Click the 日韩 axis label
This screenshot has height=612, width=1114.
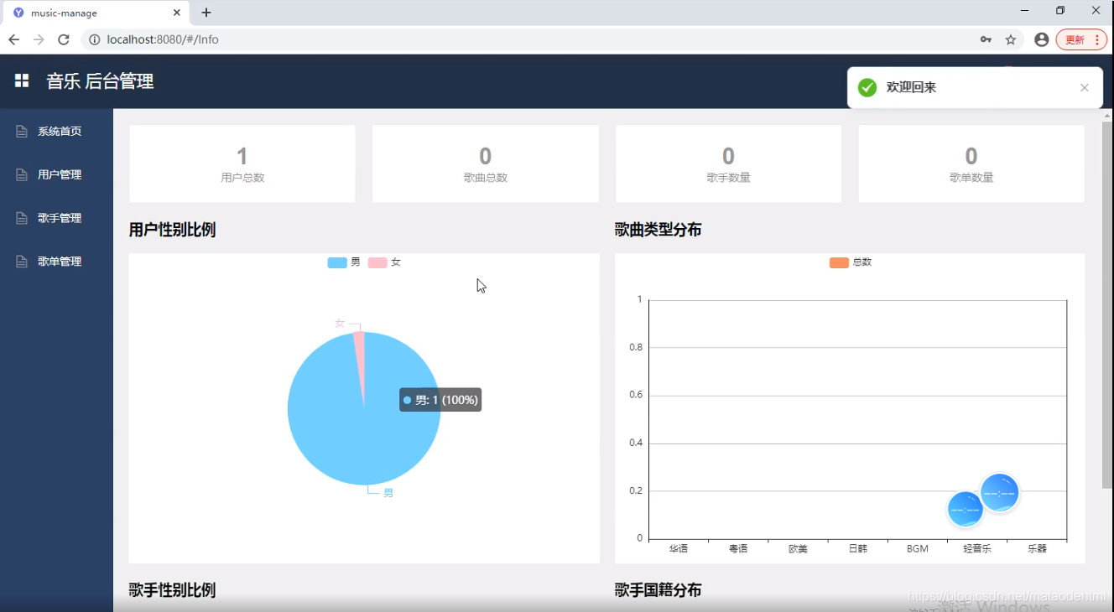(x=857, y=549)
